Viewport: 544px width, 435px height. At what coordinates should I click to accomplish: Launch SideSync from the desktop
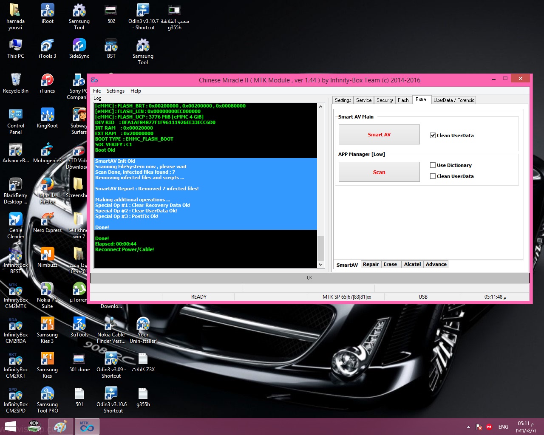pos(79,48)
